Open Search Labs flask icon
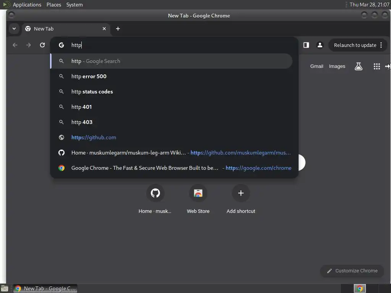 pyautogui.click(x=359, y=66)
